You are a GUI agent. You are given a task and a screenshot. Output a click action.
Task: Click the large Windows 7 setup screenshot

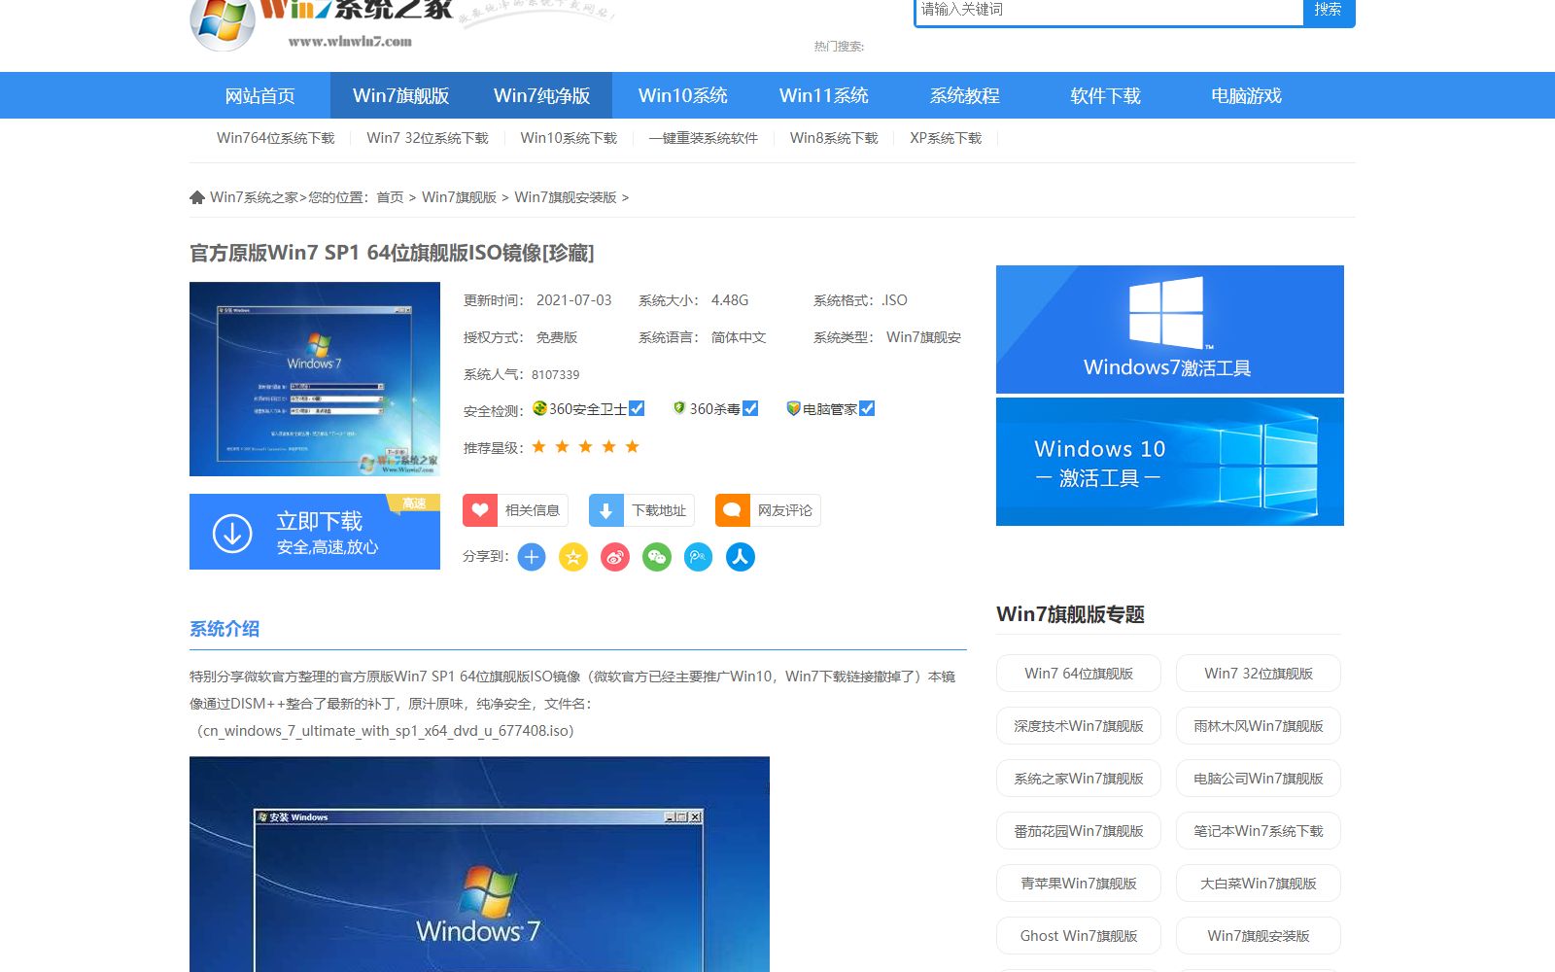(479, 864)
